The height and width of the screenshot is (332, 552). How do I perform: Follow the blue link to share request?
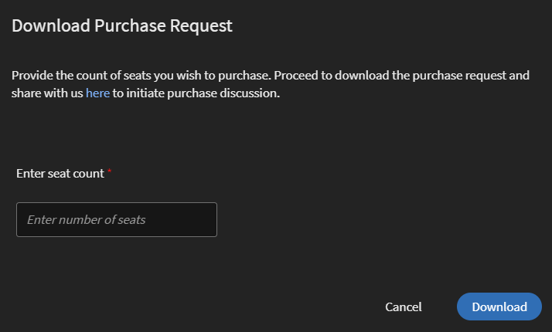(x=97, y=93)
